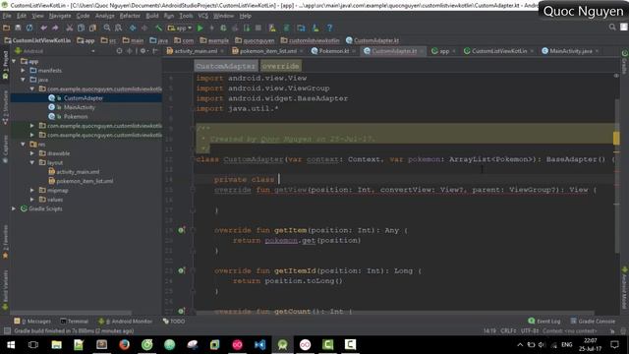
Task: Click the CustomAdapter structure breadcrumb
Action: coord(225,66)
